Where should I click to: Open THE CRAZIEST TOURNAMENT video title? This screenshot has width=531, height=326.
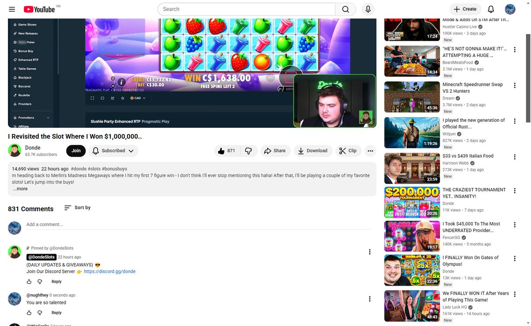point(474,193)
